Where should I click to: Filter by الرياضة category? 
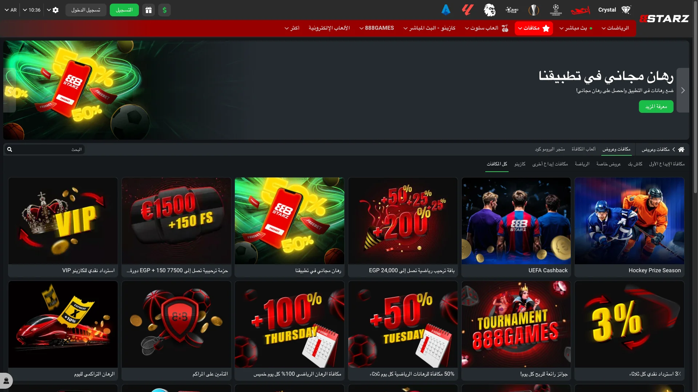pos(582,164)
